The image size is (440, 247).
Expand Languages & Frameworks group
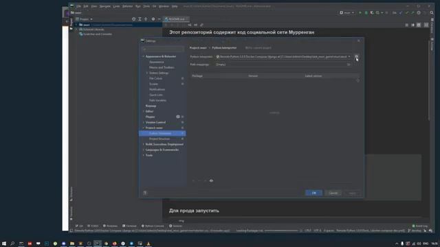click(x=144, y=150)
